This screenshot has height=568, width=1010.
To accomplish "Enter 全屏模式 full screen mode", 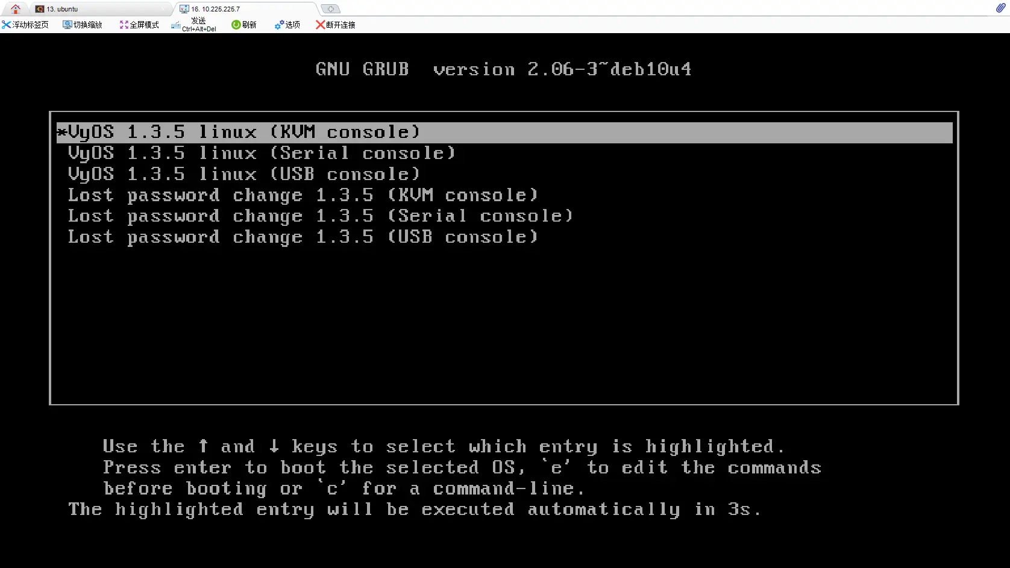I will point(139,25).
